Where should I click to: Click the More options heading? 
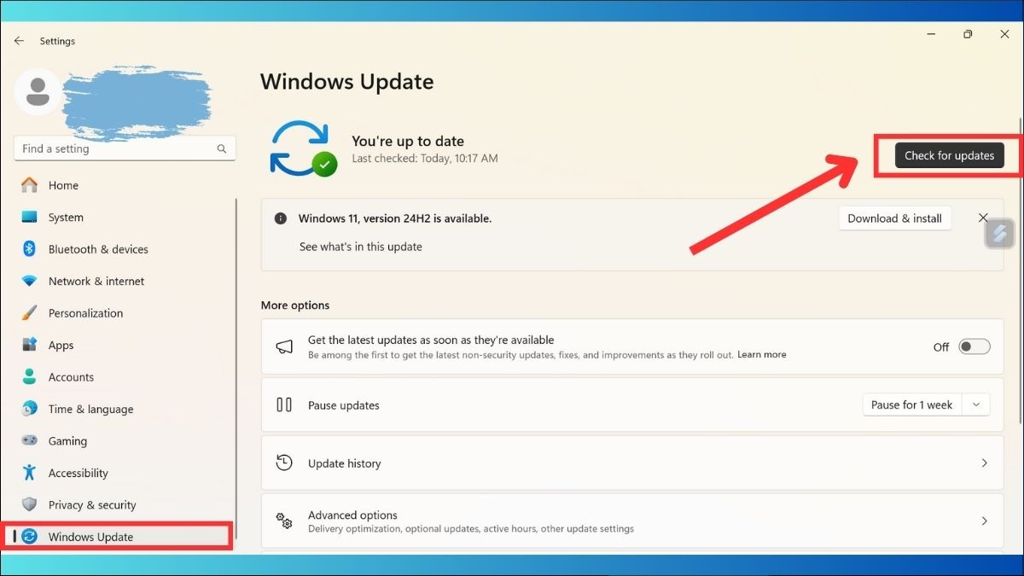point(294,305)
